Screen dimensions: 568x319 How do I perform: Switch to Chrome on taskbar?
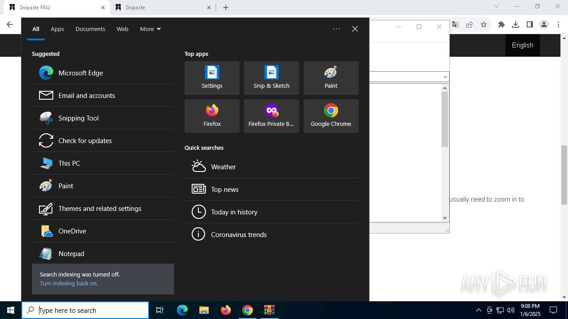pos(248,310)
